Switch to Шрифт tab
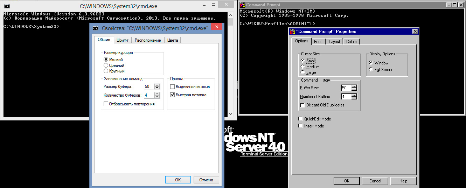 [123, 40]
